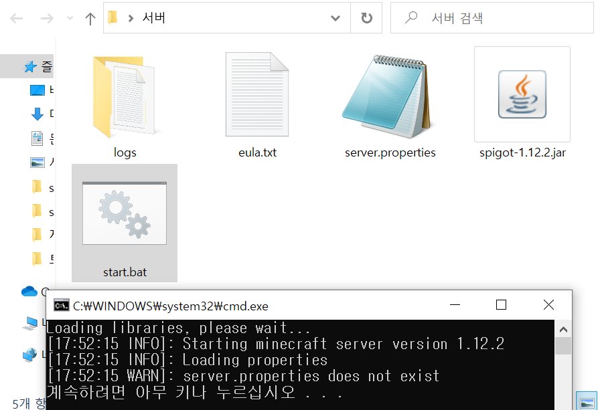This screenshot has height=410, width=598.
Task: Open the logs folder
Action: [x=124, y=97]
